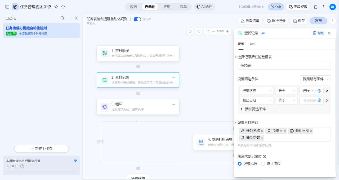This screenshot has height=180, width=339.
Task: Expand the 进度状态 field dropdown
Action: click(256, 91)
